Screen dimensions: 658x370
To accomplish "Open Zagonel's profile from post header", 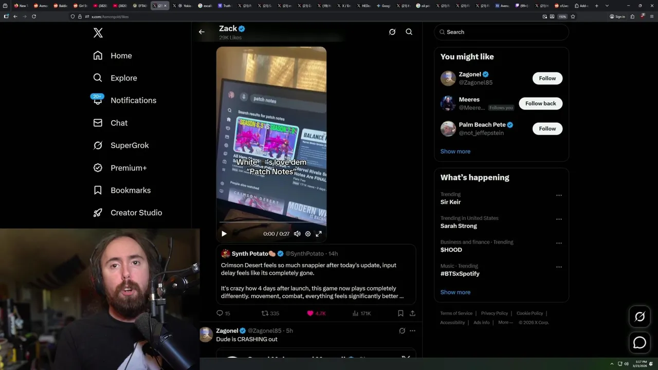I will [227, 330].
